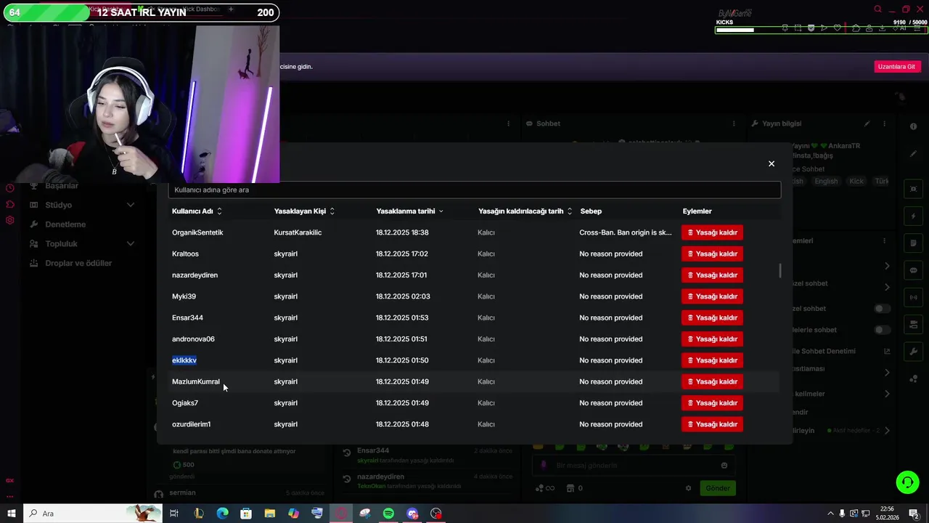The image size is (929, 523).
Task: Select the English language tag
Action: [x=826, y=181]
